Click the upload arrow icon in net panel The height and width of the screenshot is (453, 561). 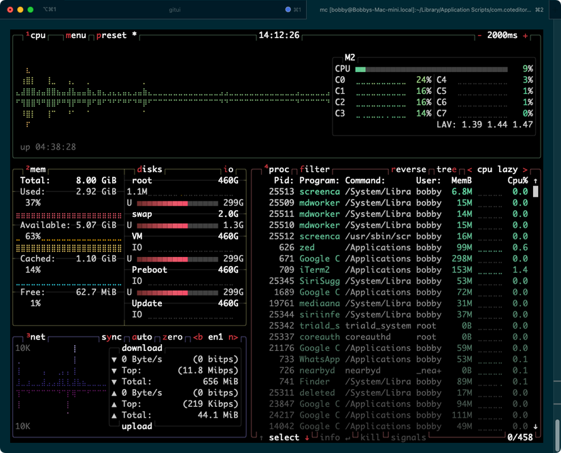point(114,393)
